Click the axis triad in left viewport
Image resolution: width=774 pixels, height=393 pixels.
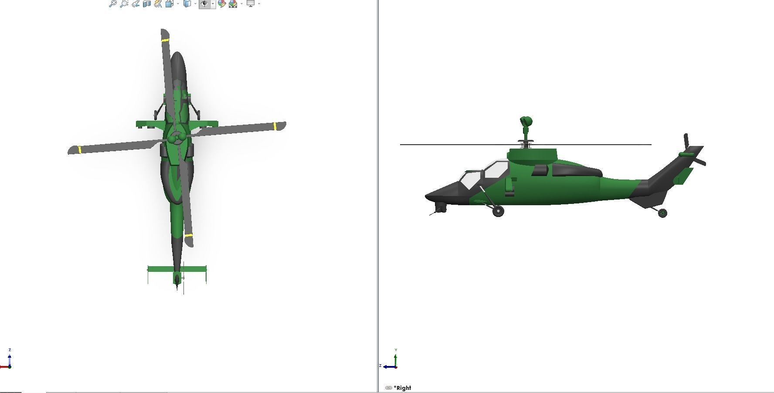6,359
